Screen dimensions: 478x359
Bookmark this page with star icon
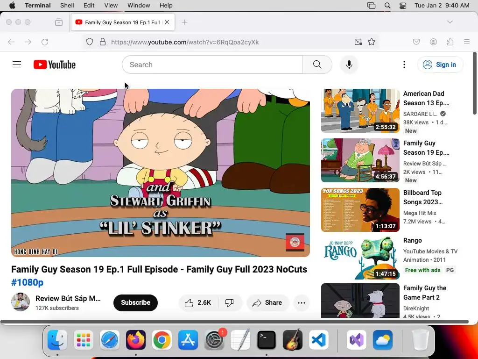point(371,42)
